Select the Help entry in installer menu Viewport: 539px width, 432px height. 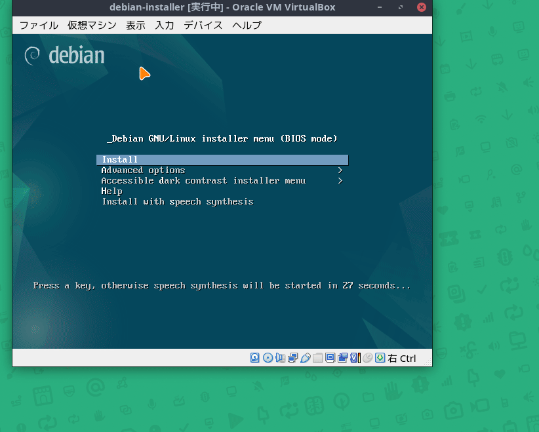click(x=222, y=191)
